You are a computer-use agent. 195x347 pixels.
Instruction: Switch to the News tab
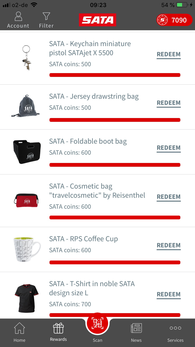coord(136,332)
